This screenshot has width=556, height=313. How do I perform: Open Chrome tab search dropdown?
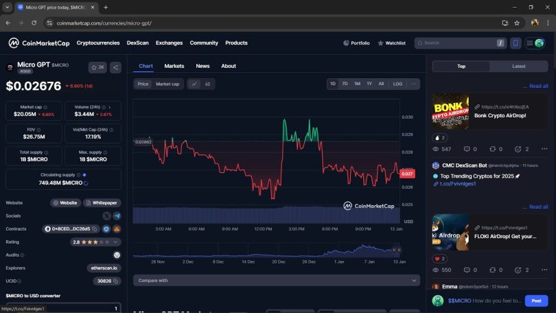coord(7,7)
